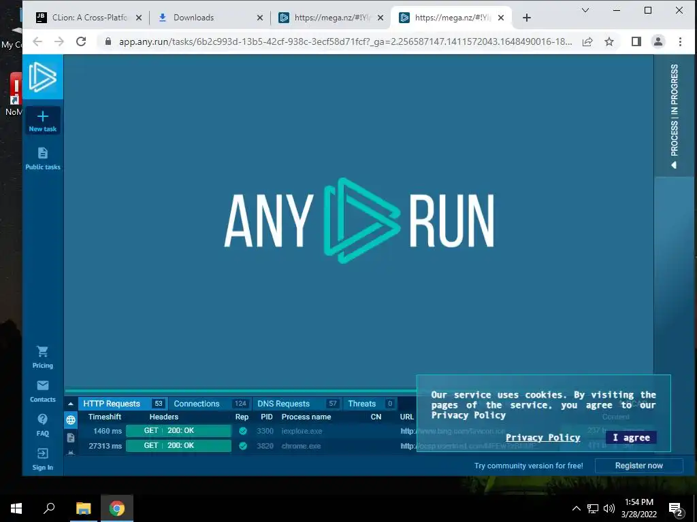Select the iexplore.exe process name
The width and height of the screenshot is (697, 522).
[302, 431]
